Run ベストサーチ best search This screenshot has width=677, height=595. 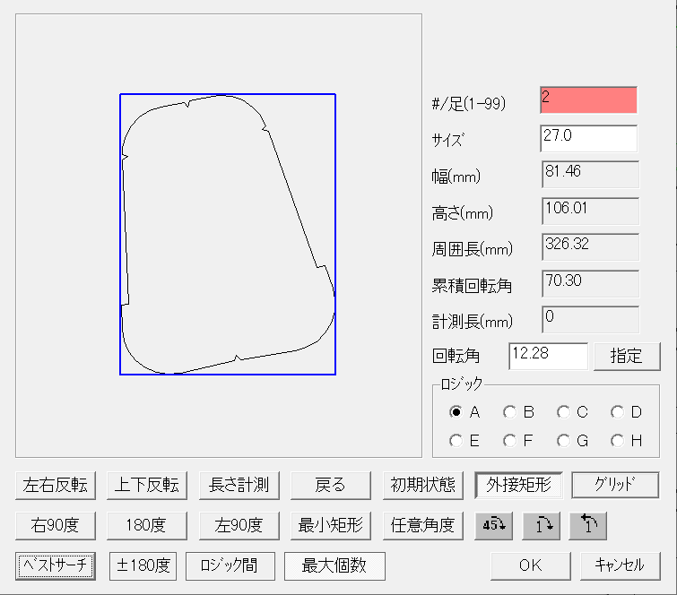(x=56, y=565)
